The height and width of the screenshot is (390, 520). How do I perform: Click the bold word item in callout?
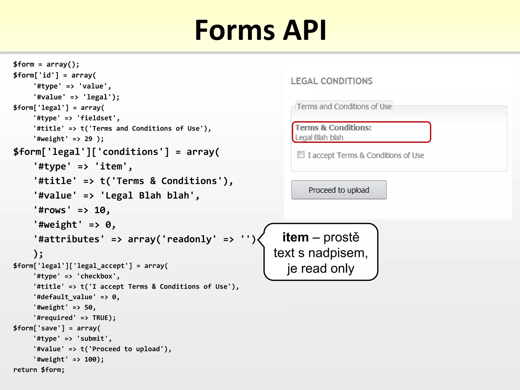point(295,237)
